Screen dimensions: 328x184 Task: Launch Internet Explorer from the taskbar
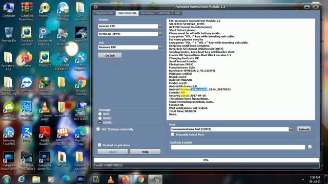pos(21,179)
